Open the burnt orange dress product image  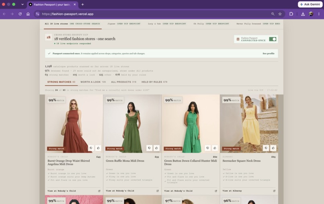(74, 124)
